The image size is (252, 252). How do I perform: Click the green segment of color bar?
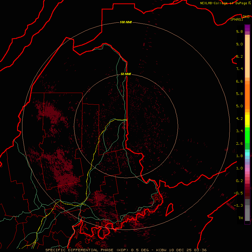[247, 135]
